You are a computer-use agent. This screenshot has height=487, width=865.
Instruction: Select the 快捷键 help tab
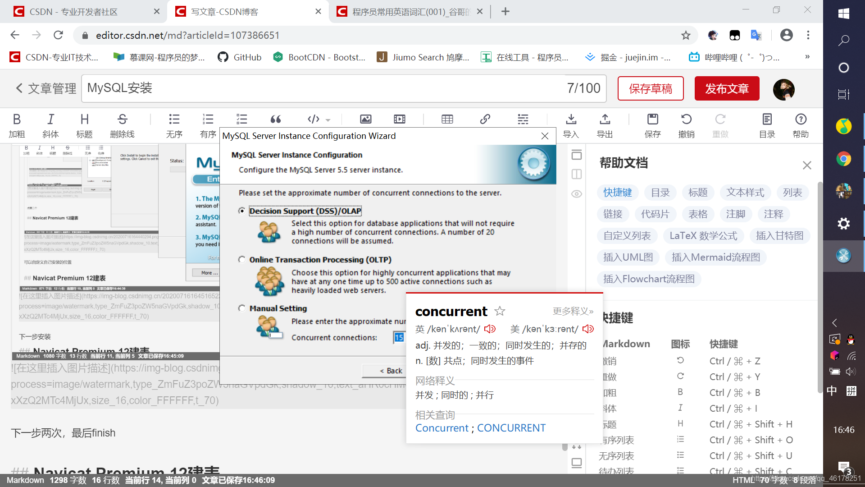point(617,193)
